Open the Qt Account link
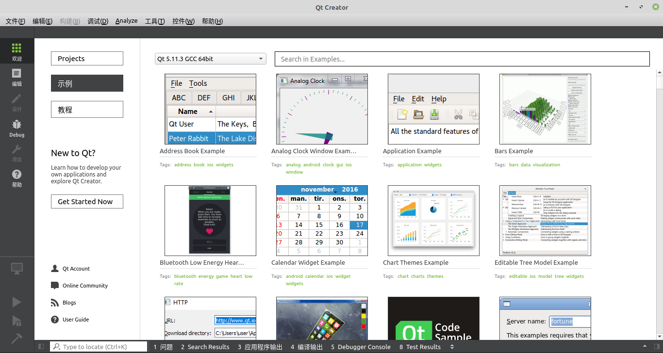Screen dimensions: 663x353 click(x=76, y=269)
